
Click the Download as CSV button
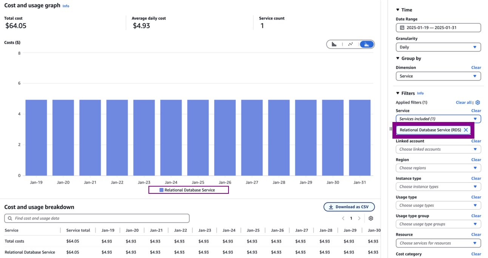[349, 207]
